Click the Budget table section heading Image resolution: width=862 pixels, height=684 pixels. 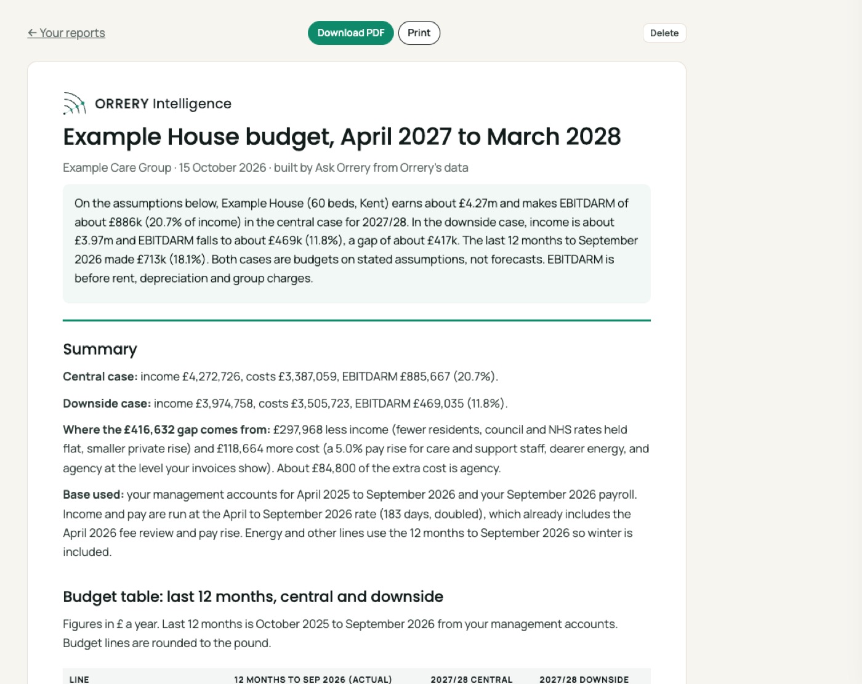[253, 597]
